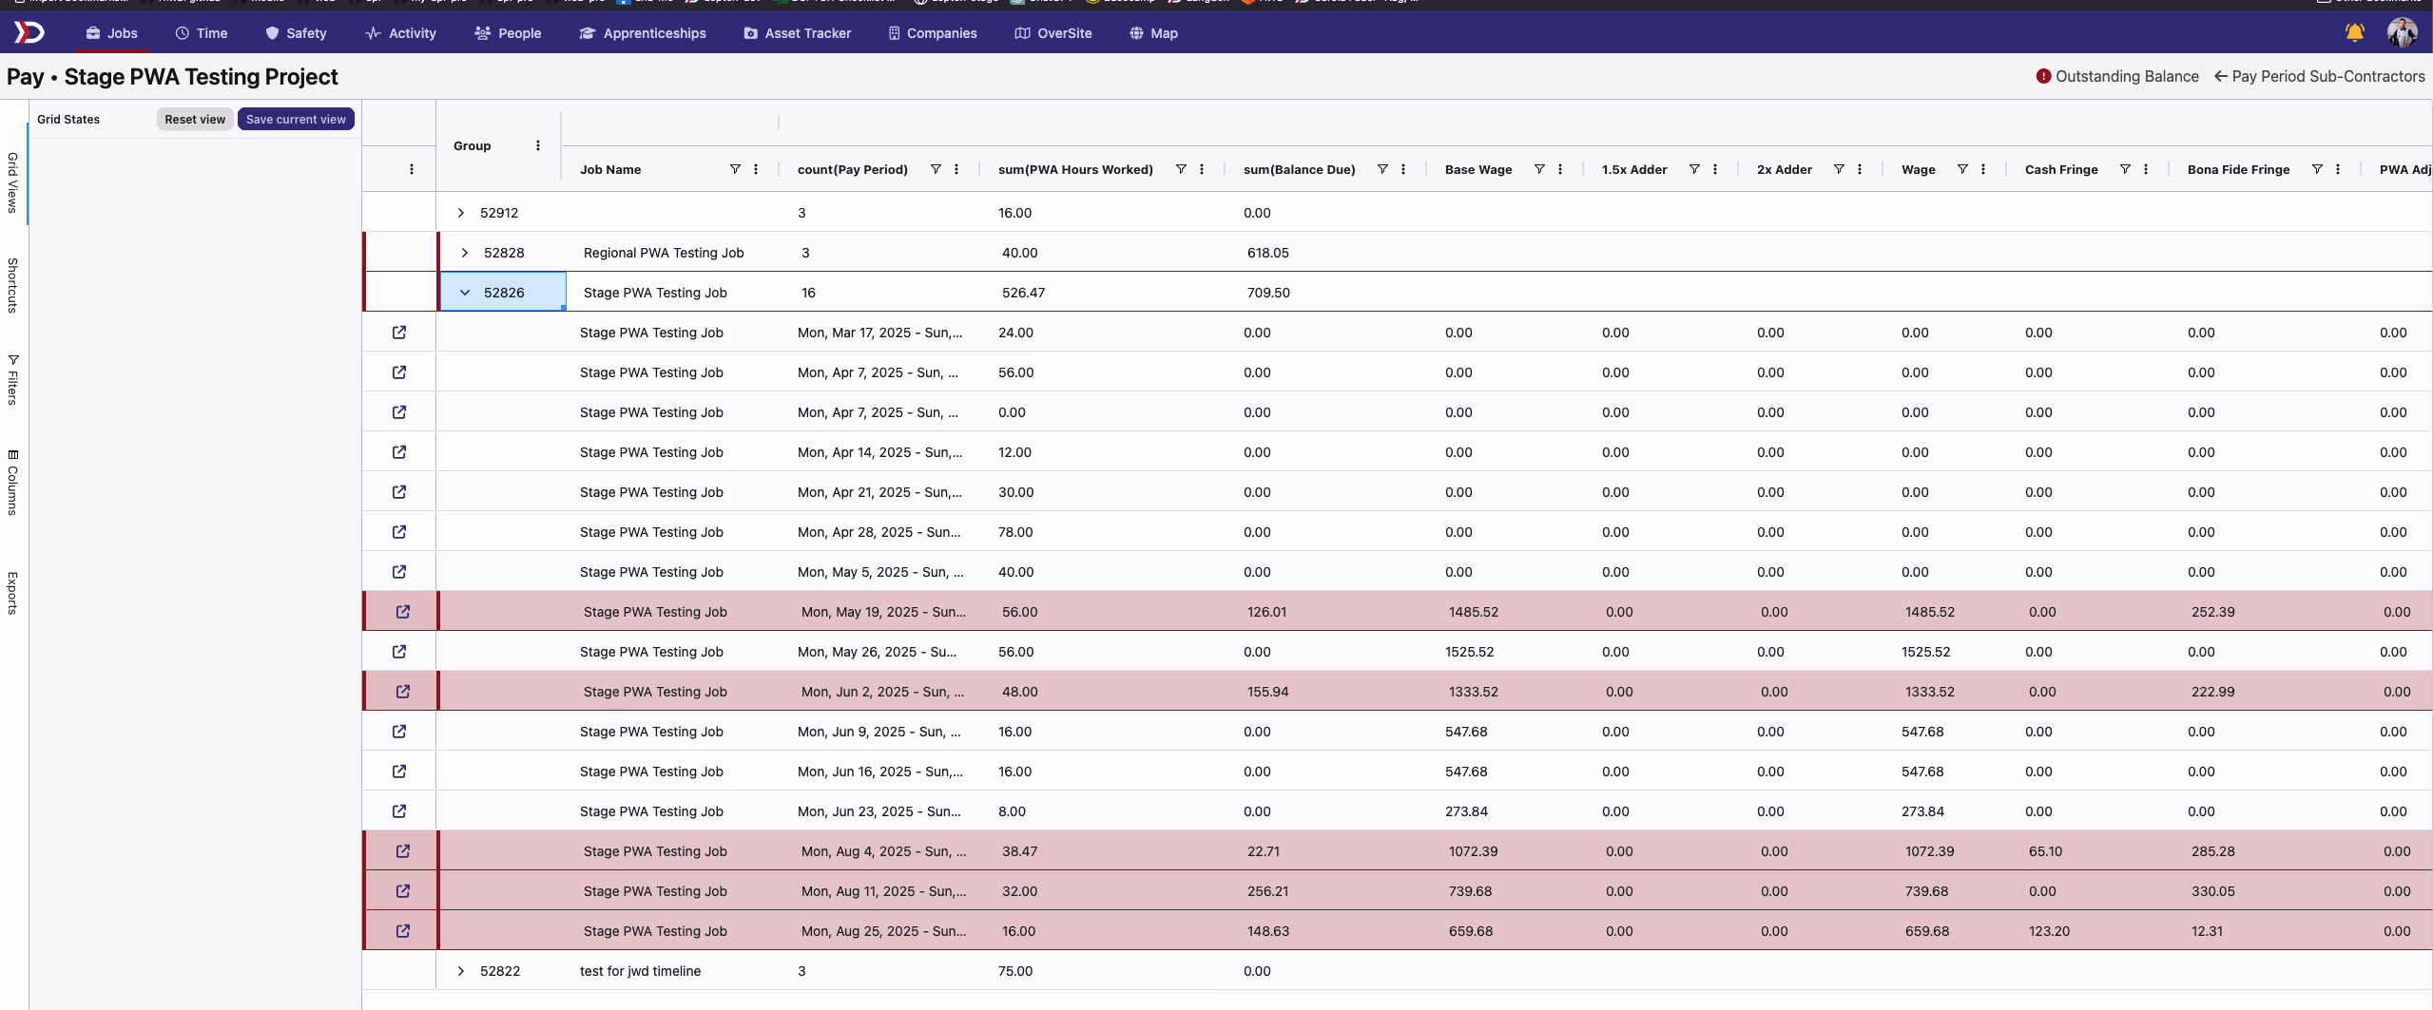This screenshot has height=1010, width=2433.
Task: Open the May 19, 2025 pay period link icon
Action: [403, 612]
